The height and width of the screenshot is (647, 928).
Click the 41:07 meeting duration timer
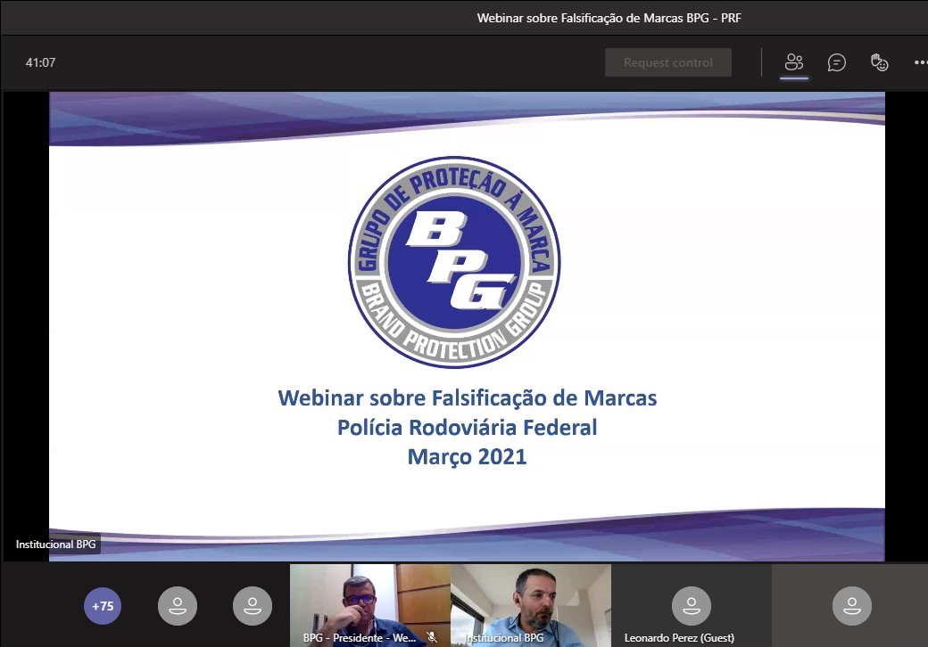(40, 62)
